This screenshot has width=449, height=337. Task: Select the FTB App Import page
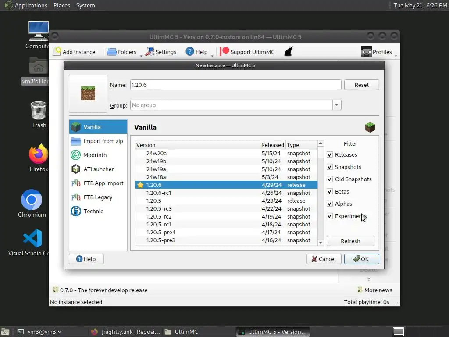click(98, 183)
